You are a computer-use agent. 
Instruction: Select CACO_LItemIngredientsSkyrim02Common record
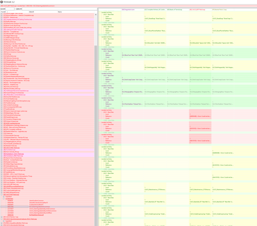pos(47,209)
